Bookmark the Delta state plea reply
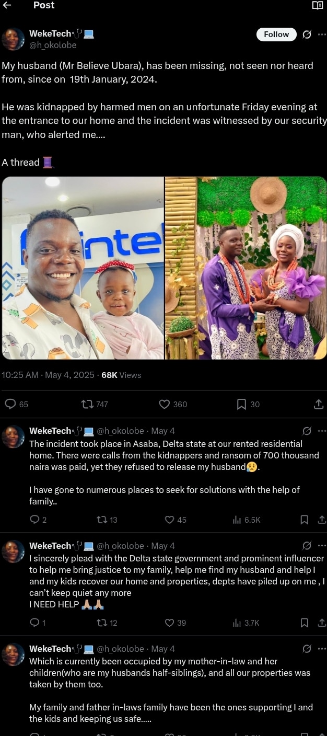The image size is (327, 736). (x=305, y=623)
